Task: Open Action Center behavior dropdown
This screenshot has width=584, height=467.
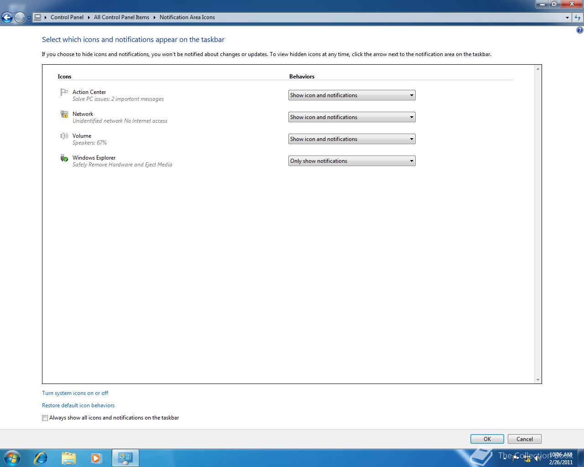Action: (x=352, y=95)
